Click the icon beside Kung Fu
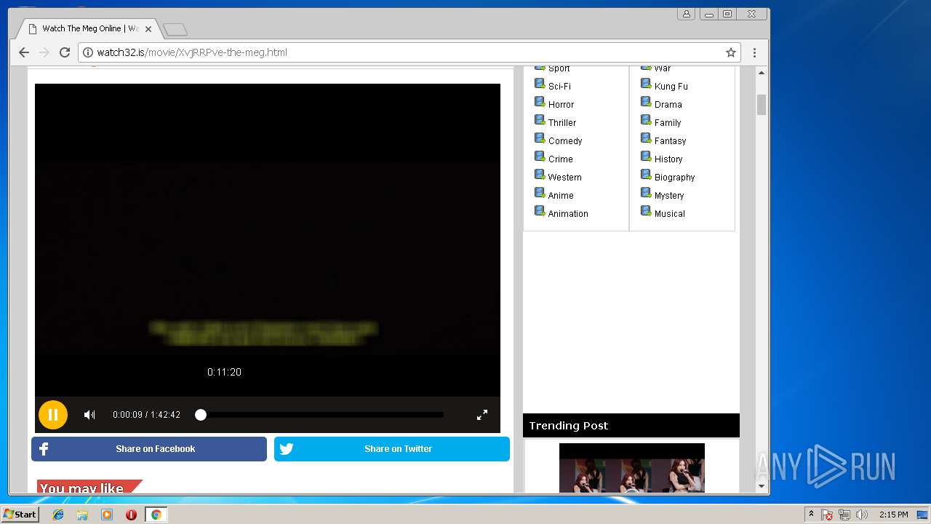931x524 pixels. 646,84
